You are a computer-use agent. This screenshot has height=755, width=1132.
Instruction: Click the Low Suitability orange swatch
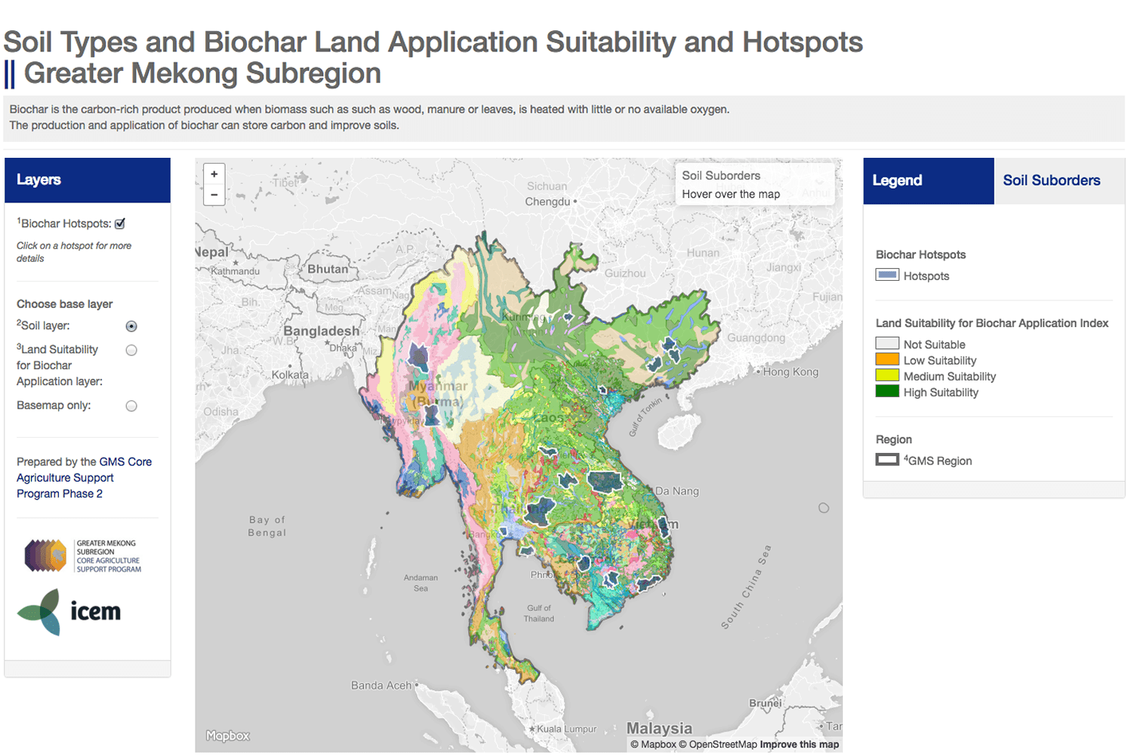coord(887,359)
